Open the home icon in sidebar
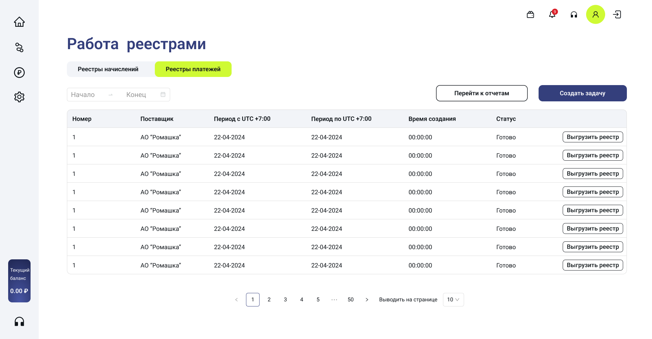This screenshot has height=339, width=652. tap(19, 22)
